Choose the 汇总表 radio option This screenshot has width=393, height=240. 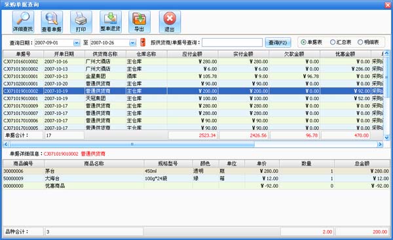[341, 43]
